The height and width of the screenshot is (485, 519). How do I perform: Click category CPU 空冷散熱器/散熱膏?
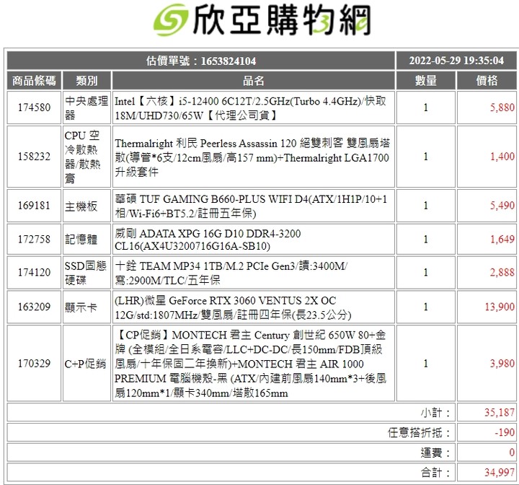point(82,157)
